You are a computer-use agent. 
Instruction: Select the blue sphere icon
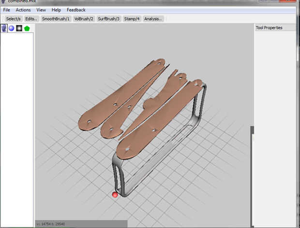tap(11, 28)
